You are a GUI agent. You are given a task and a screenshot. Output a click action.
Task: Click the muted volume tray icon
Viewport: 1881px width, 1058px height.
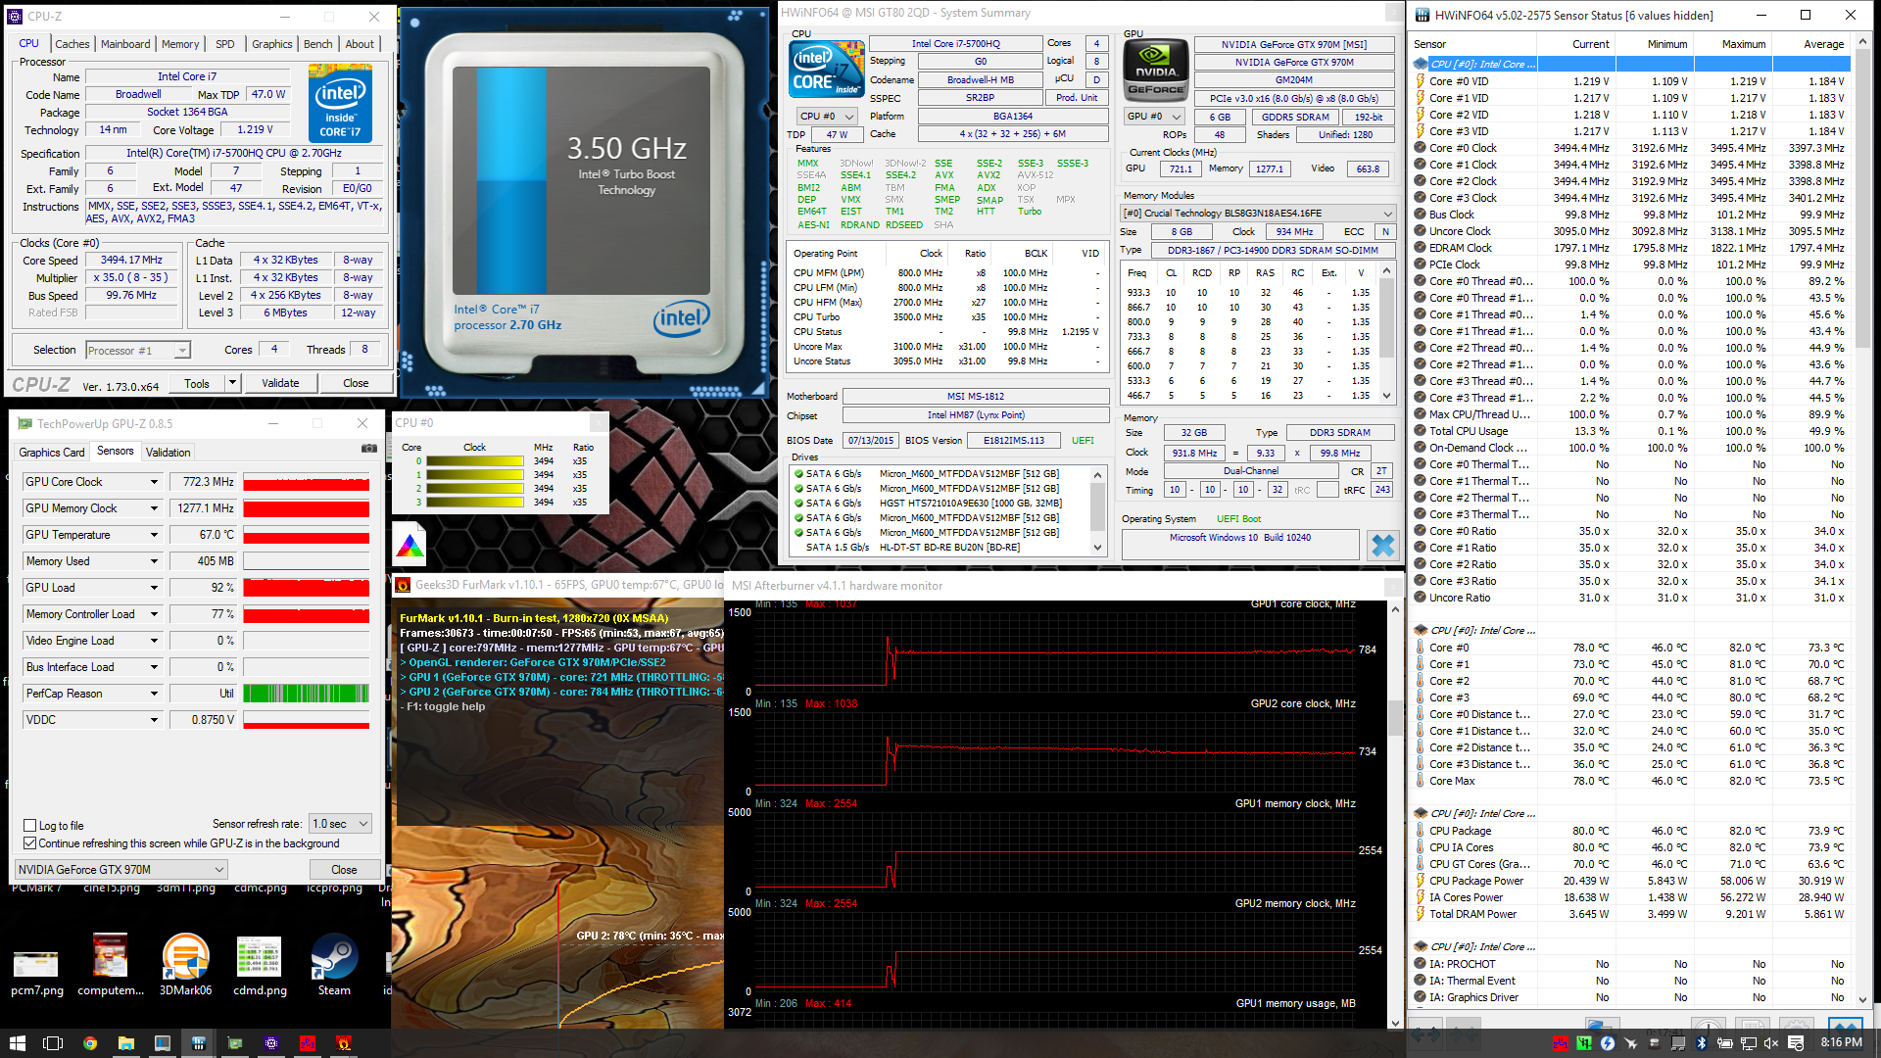(1771, 1042)
